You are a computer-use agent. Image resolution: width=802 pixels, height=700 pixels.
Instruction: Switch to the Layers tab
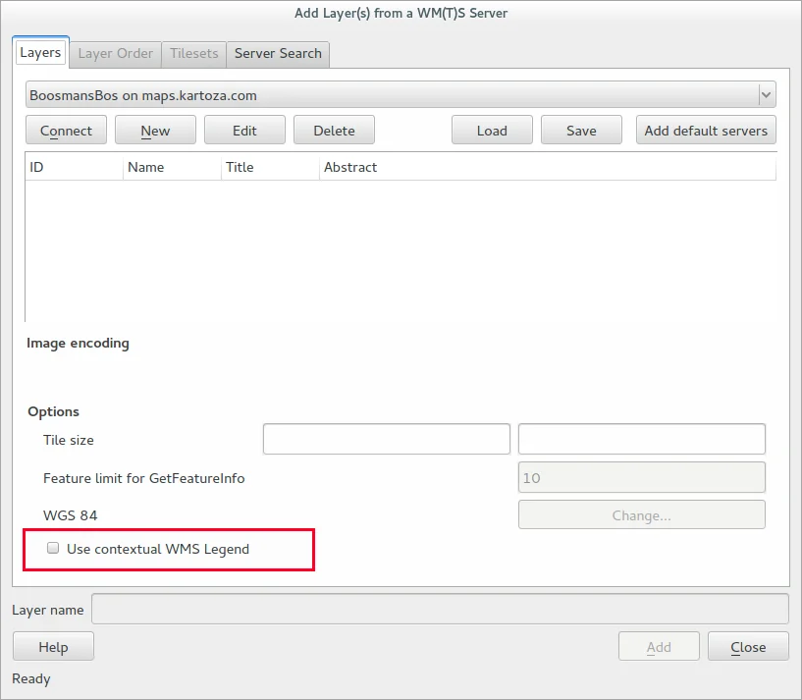tap(40, 53)
